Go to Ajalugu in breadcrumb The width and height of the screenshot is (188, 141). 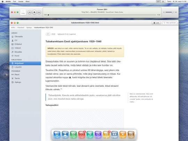[29, 28]
